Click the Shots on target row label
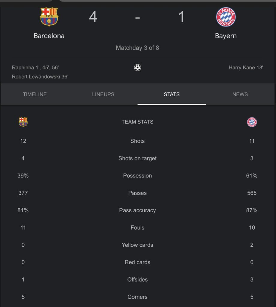The height and width of the screenshot is (307, 276). pyautogui.click(x=137, y=158)
